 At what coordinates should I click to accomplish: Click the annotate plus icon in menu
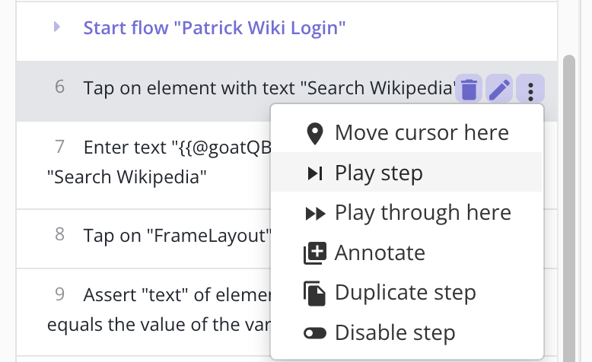314,253
